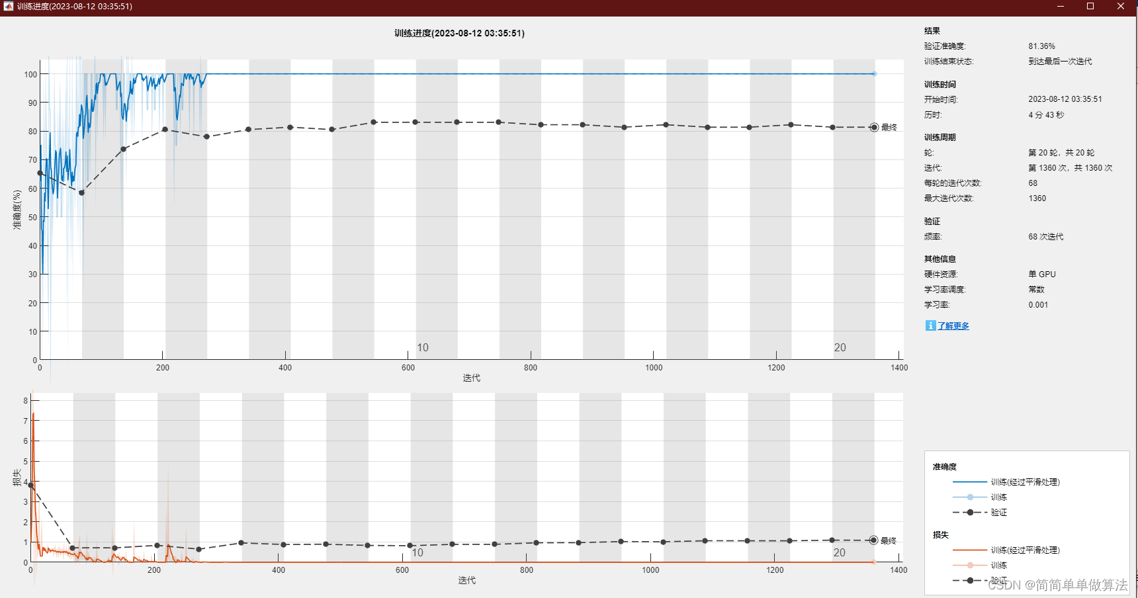Click the 验证准确度: label
Screen dimensions: 1138x598
(x=945, y=46)
